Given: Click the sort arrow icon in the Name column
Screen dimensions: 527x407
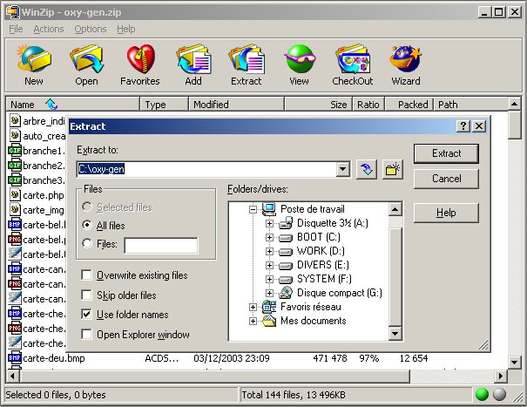Looking at the screenshot, I should coord(51,105).
